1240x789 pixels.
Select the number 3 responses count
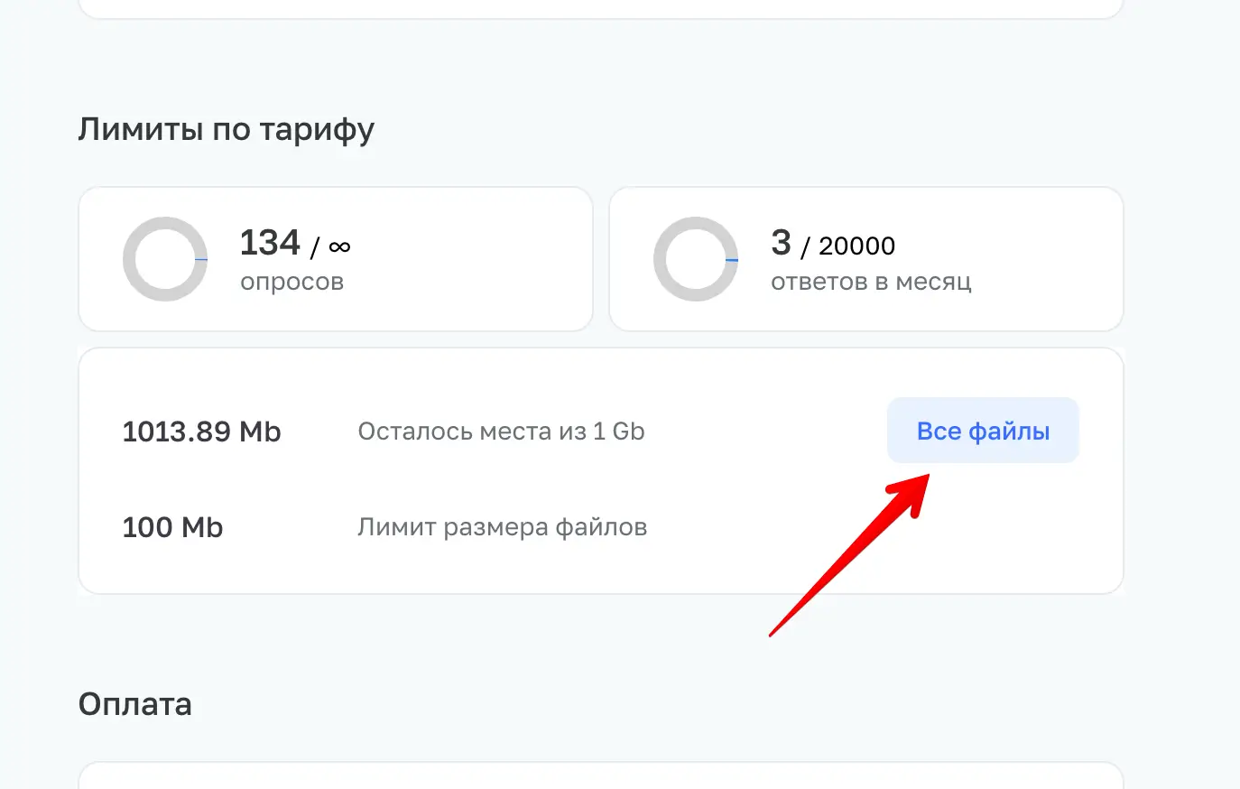782,243
